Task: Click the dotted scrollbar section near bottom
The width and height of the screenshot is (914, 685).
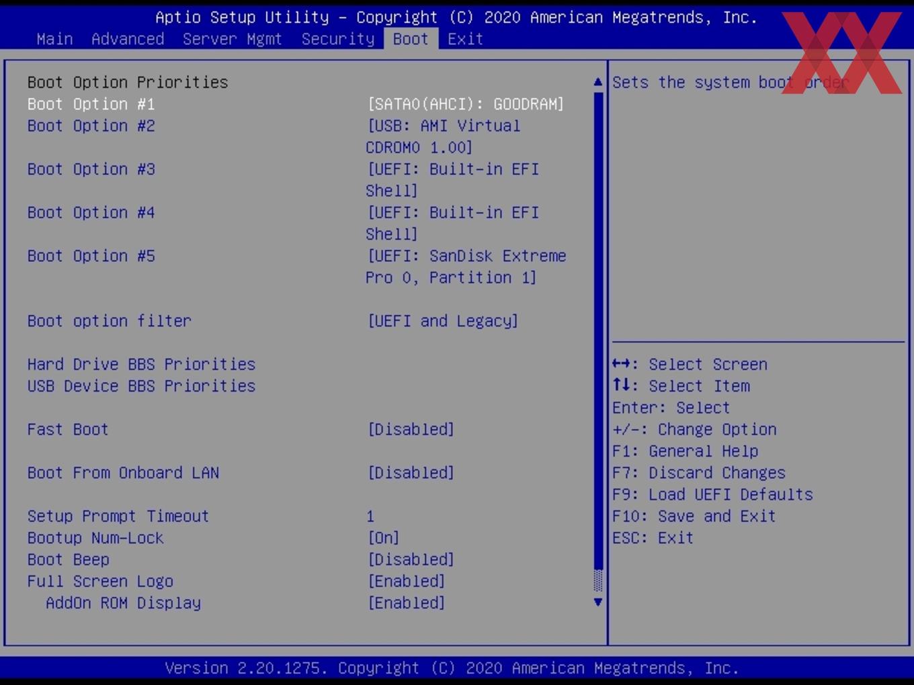Action: 598,581
